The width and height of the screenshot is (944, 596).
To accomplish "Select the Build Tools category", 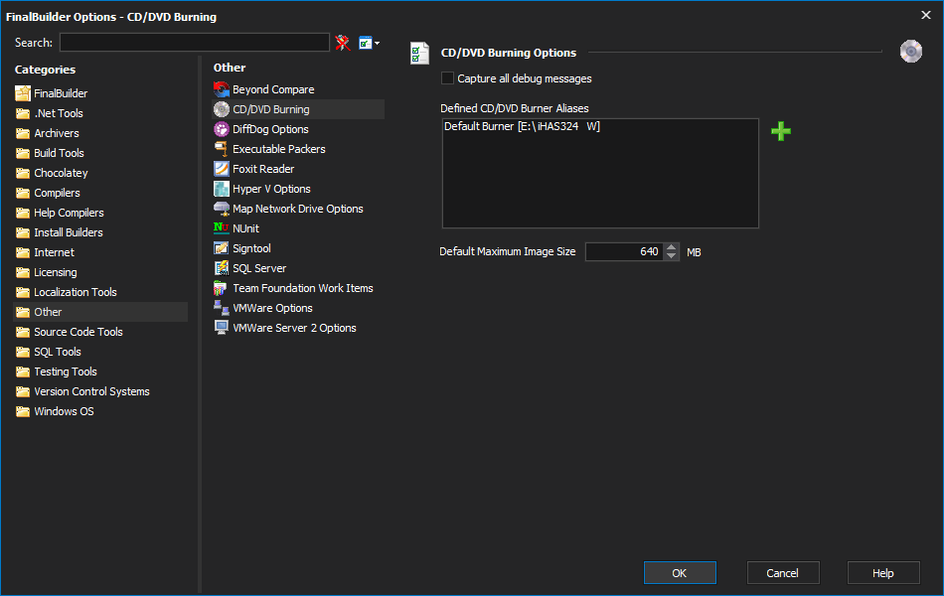I will tap(50, 153).
